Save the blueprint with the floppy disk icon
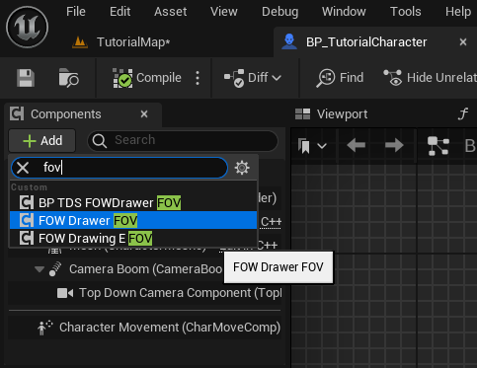Viewport: 477px width, 368px height. click(26, 78)
